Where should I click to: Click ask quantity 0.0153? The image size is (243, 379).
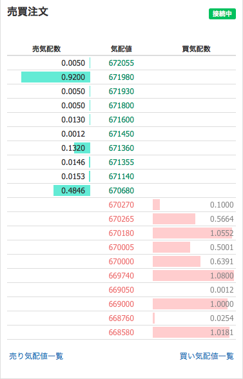pos(73,177)
